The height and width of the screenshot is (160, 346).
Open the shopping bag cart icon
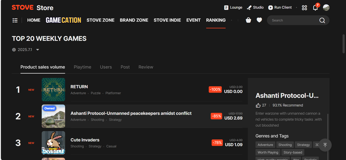[x=248, y=20]
